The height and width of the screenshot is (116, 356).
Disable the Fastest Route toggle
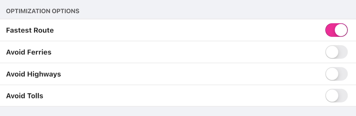click(x=336, y=30)
